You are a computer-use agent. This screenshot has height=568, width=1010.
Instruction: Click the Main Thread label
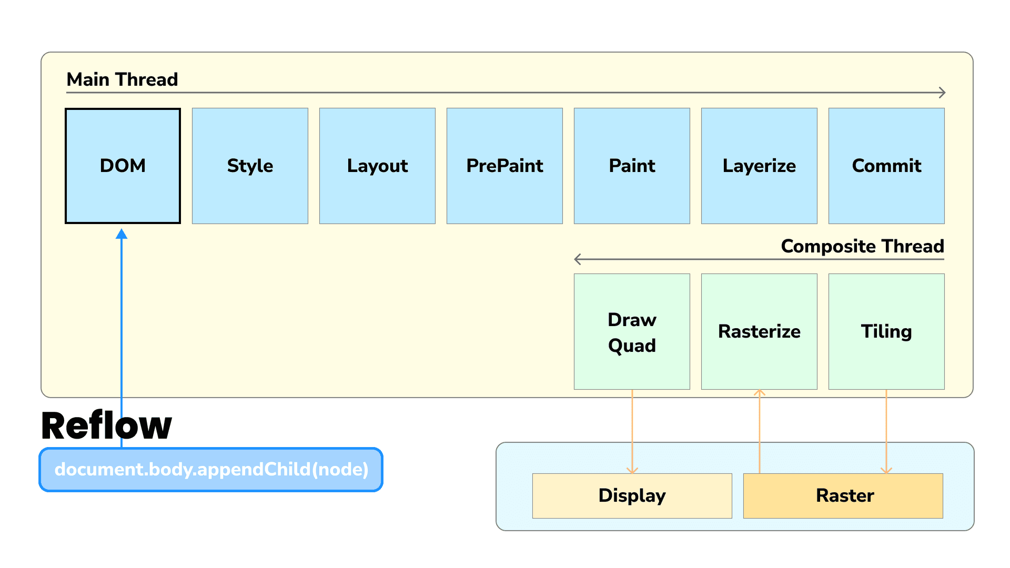point(122,79)
